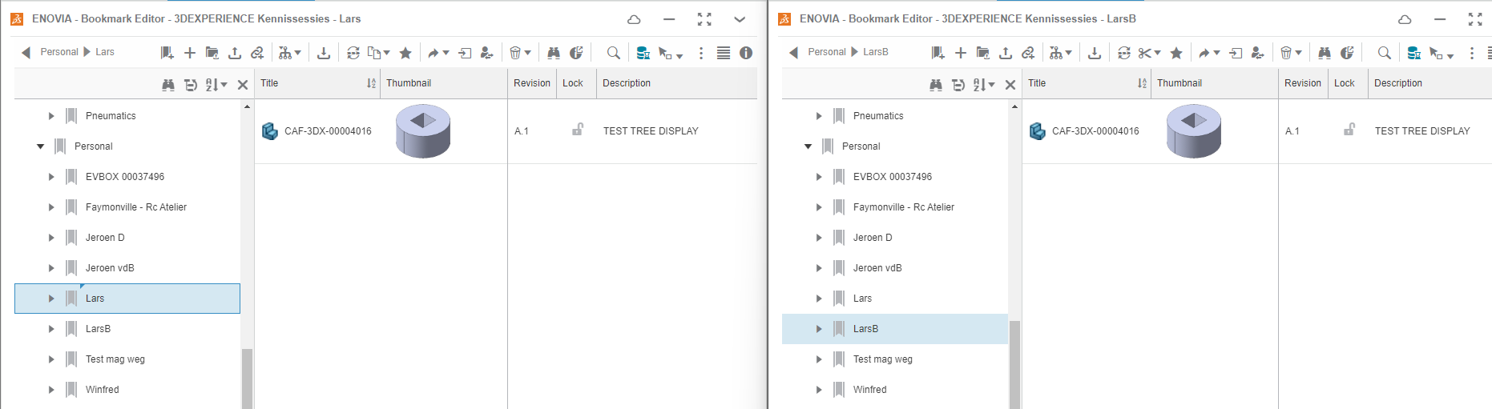This screenshot has width=1492, height=409.
Task: Click the plus icon in Lars window toolbar
Action: 190,53
